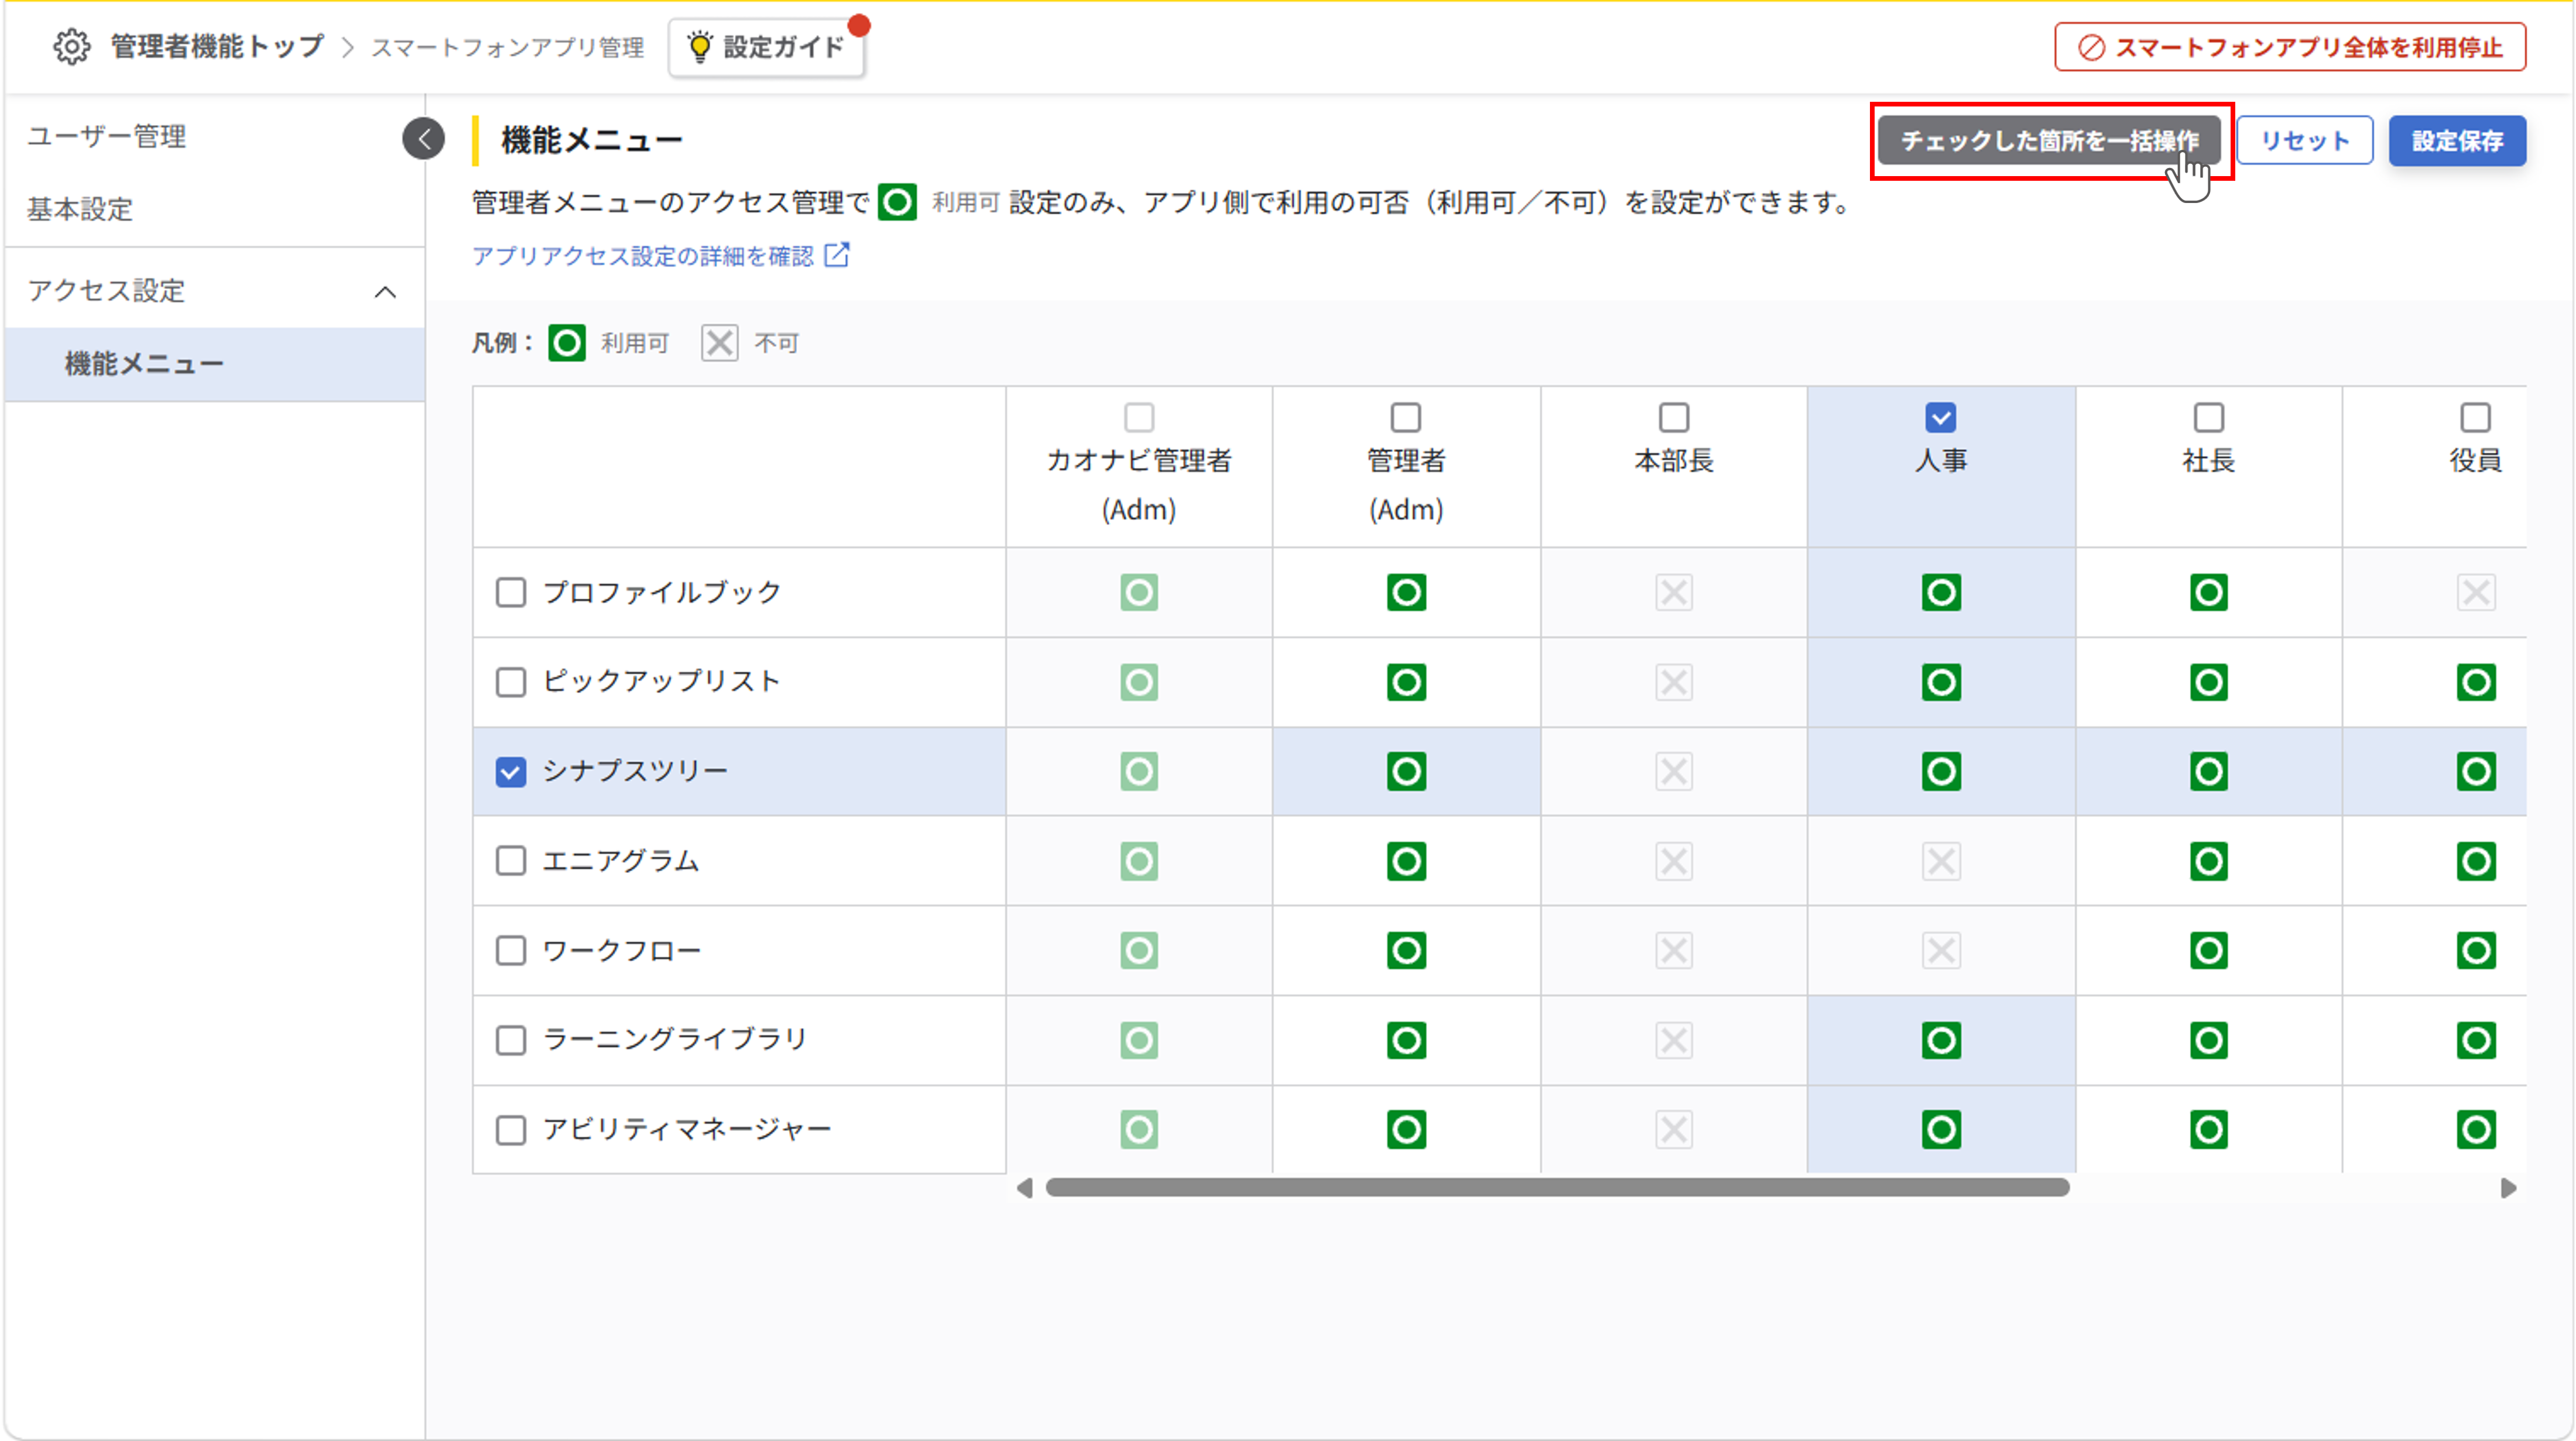
Task: Toggle エニアグラム access for 本部長
Action: tap(1674, 861)
